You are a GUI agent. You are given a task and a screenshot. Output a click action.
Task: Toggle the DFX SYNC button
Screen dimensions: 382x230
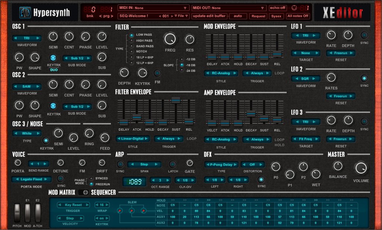coord(261,179)
